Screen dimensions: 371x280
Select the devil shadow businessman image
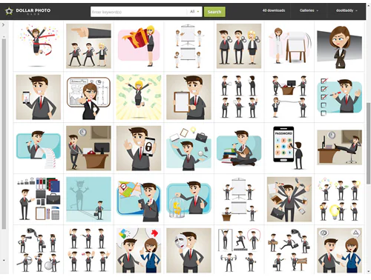coord(88,199)
